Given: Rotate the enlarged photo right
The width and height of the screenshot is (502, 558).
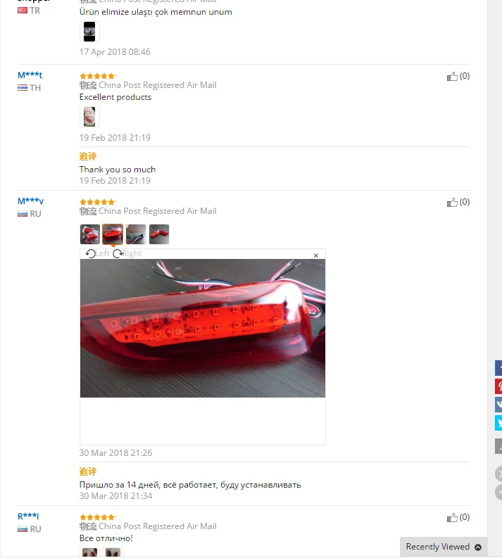Looking at the screenshot, I should pos(127,253).
